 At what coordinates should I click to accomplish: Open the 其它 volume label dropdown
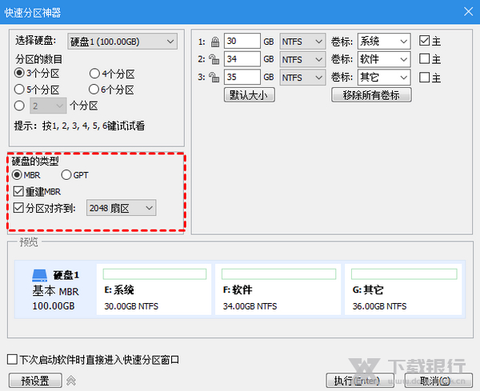point(384,78)
